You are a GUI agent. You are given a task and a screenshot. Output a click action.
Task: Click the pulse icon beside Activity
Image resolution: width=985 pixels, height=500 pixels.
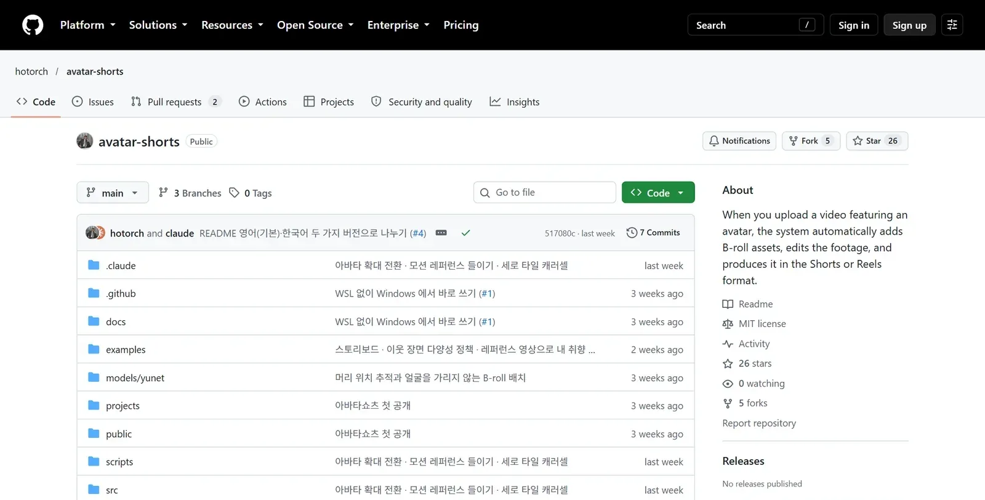(x=728, y=344)
